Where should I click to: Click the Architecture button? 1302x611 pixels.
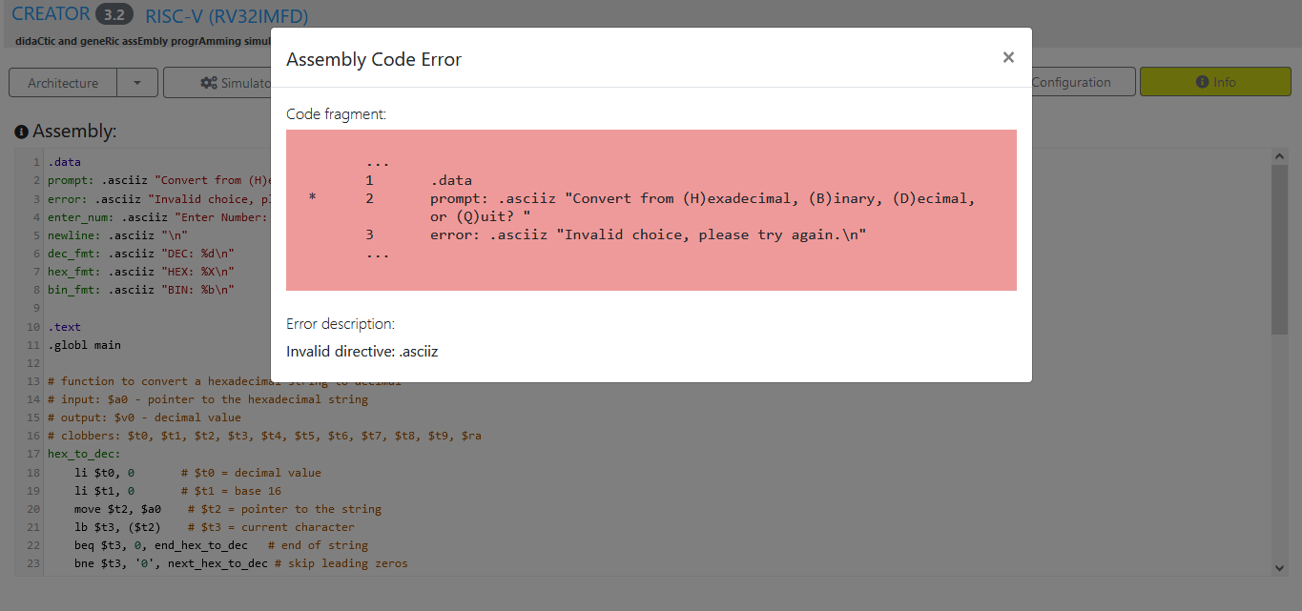[62, 83]
